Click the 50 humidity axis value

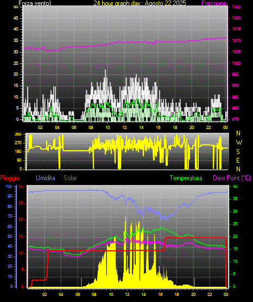pyautogui.click(x=10, y=236)
